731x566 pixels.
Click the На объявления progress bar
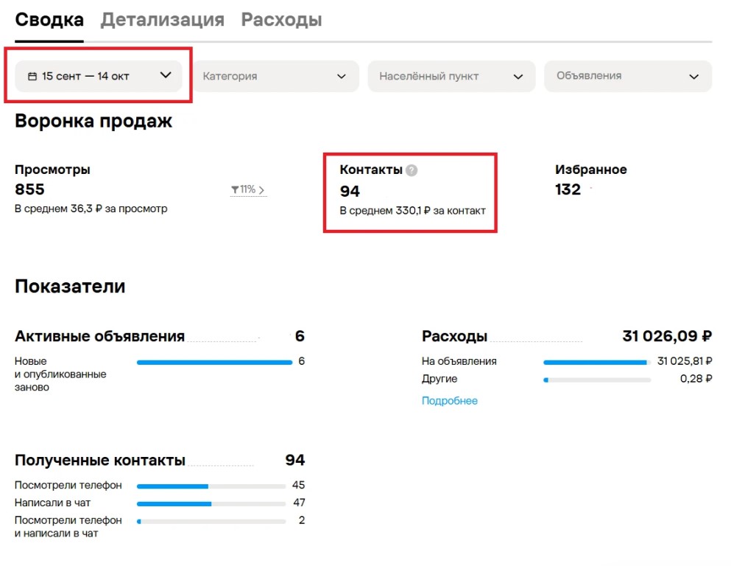point(597,362)
